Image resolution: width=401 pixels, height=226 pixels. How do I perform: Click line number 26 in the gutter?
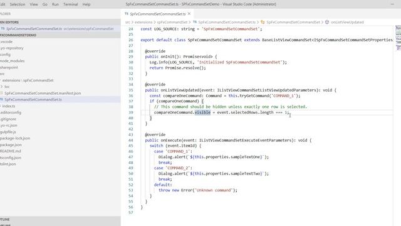coord(131,40)
